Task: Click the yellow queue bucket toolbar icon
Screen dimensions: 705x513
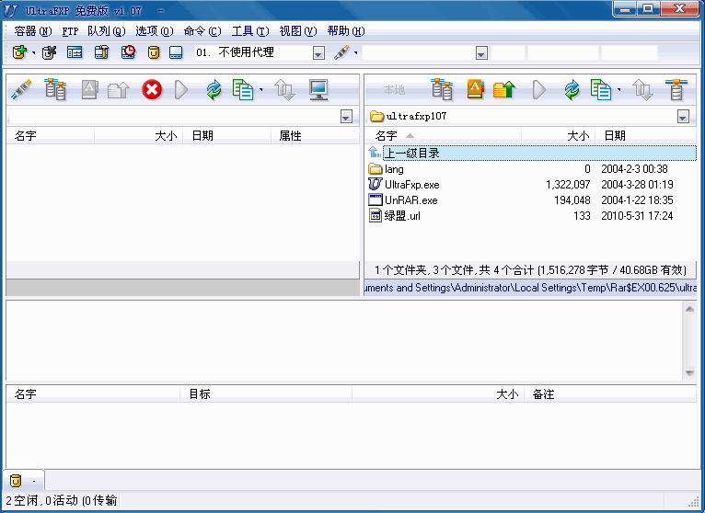Action: [154, 52]
